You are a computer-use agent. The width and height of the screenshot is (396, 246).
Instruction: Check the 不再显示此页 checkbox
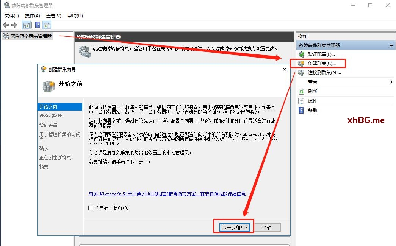click(91, 208)
